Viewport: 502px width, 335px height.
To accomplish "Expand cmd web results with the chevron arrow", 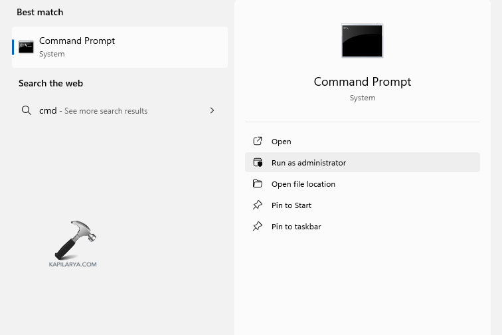I will (212, 110).
